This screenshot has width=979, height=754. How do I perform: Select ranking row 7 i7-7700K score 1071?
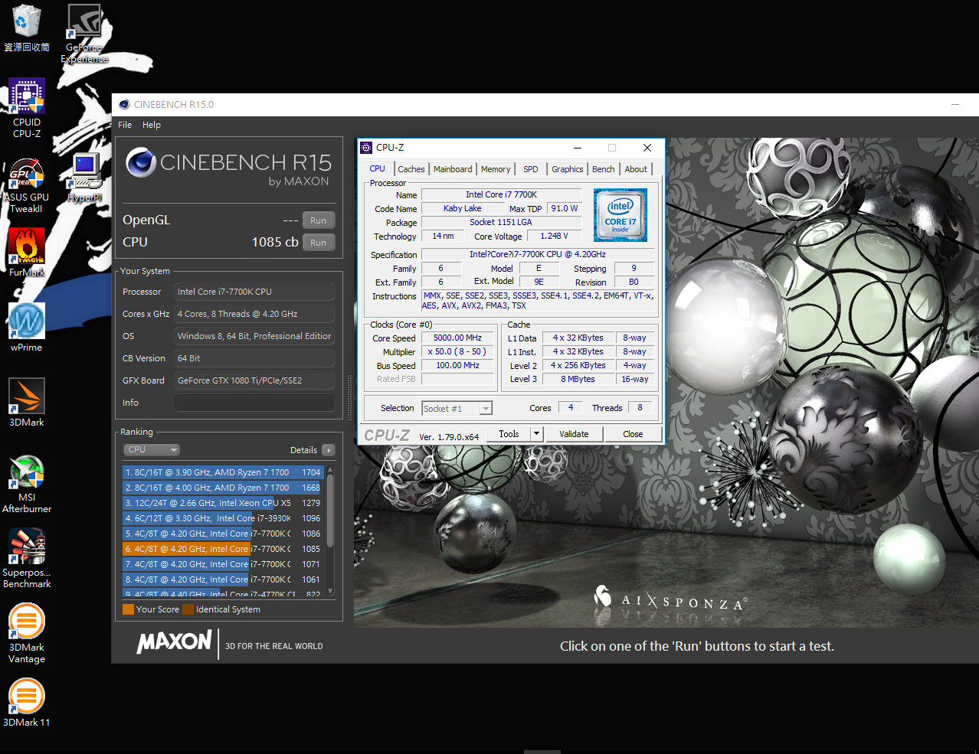223,564
